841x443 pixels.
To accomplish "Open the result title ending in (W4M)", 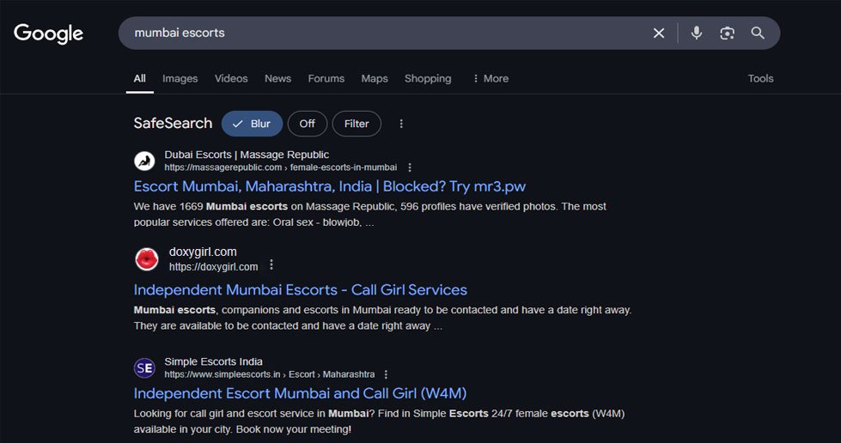I will pyautogui.click(x=300, y=393).
